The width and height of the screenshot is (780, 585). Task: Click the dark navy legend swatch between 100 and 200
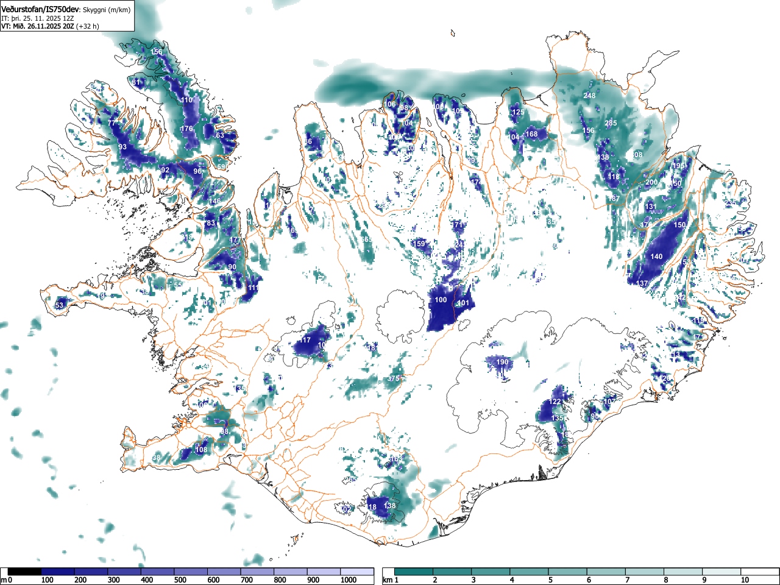tap(58, 572)
